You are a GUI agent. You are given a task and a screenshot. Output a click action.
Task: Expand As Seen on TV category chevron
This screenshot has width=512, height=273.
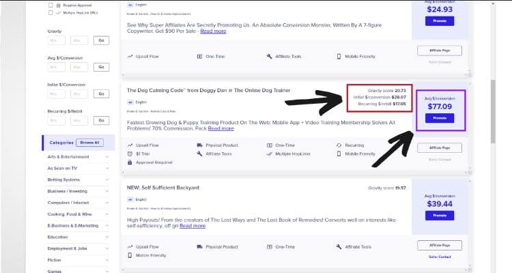[x=107, y=169]
